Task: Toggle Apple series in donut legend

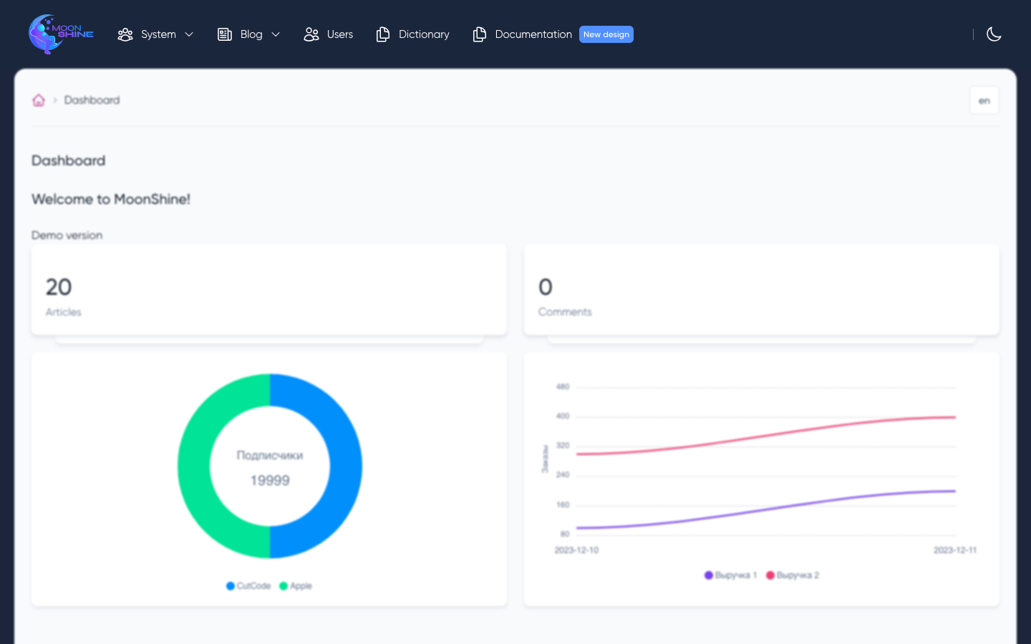Action: [296, 586]
